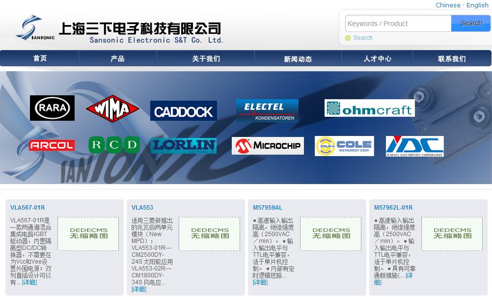
Task: Select the ARCOL brand logo
Action: [x=52, y=145]
